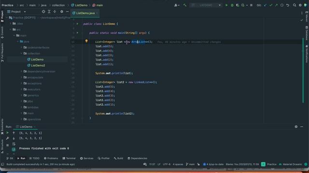The width and height of the screenshot is (309, 173).
Task: Rollback changes with the undo arrow icon
Action: tap(288, 5)
